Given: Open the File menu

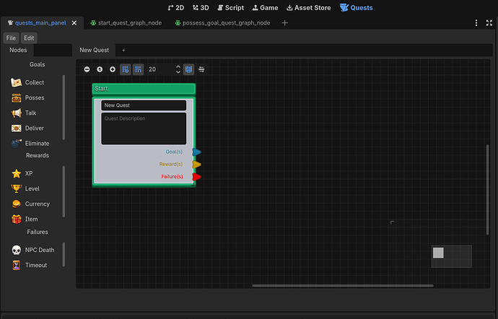Looking at the screenshot, I should pyautogui.click(x=11, y=38).
